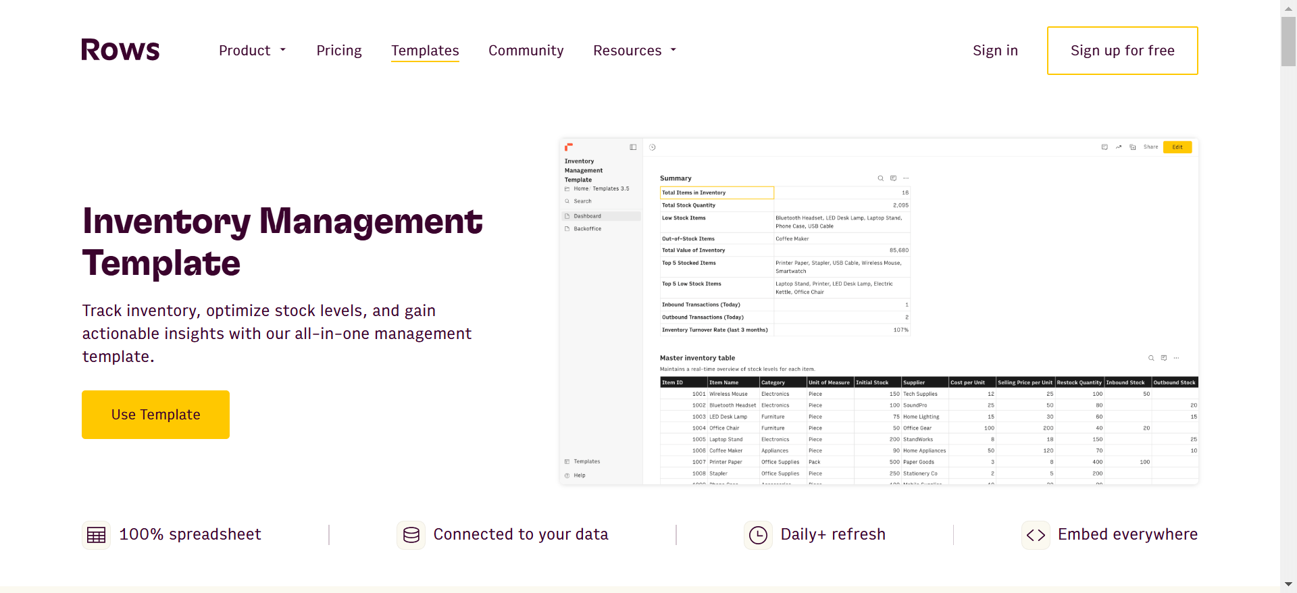The height and width of the screenshot is (593, 1297).
Task: Go to the Pricing page
Action: click(339, 51)
